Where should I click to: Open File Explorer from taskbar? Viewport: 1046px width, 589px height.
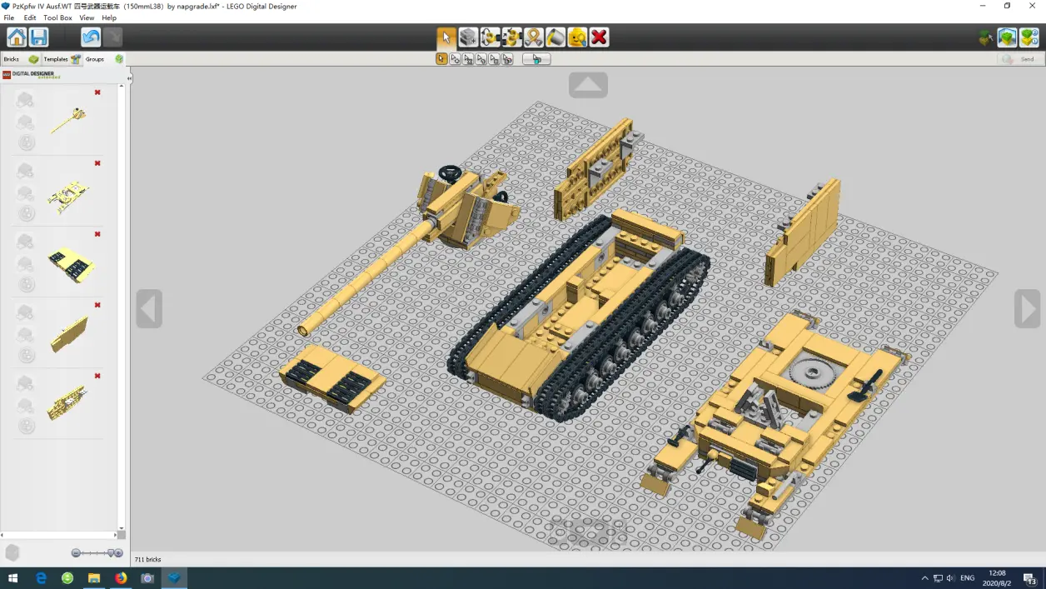pos(94,578)
